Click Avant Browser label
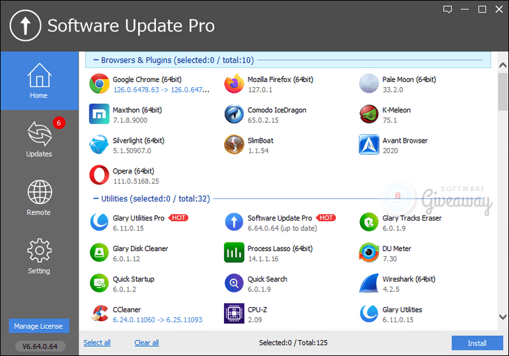This screenshot has width=509, height=356. coord(405,141)
